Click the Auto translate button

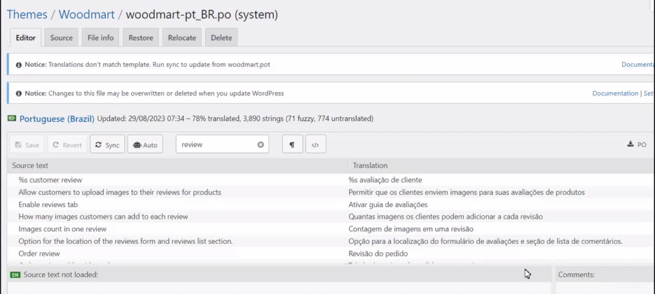[x=145, y=144]
